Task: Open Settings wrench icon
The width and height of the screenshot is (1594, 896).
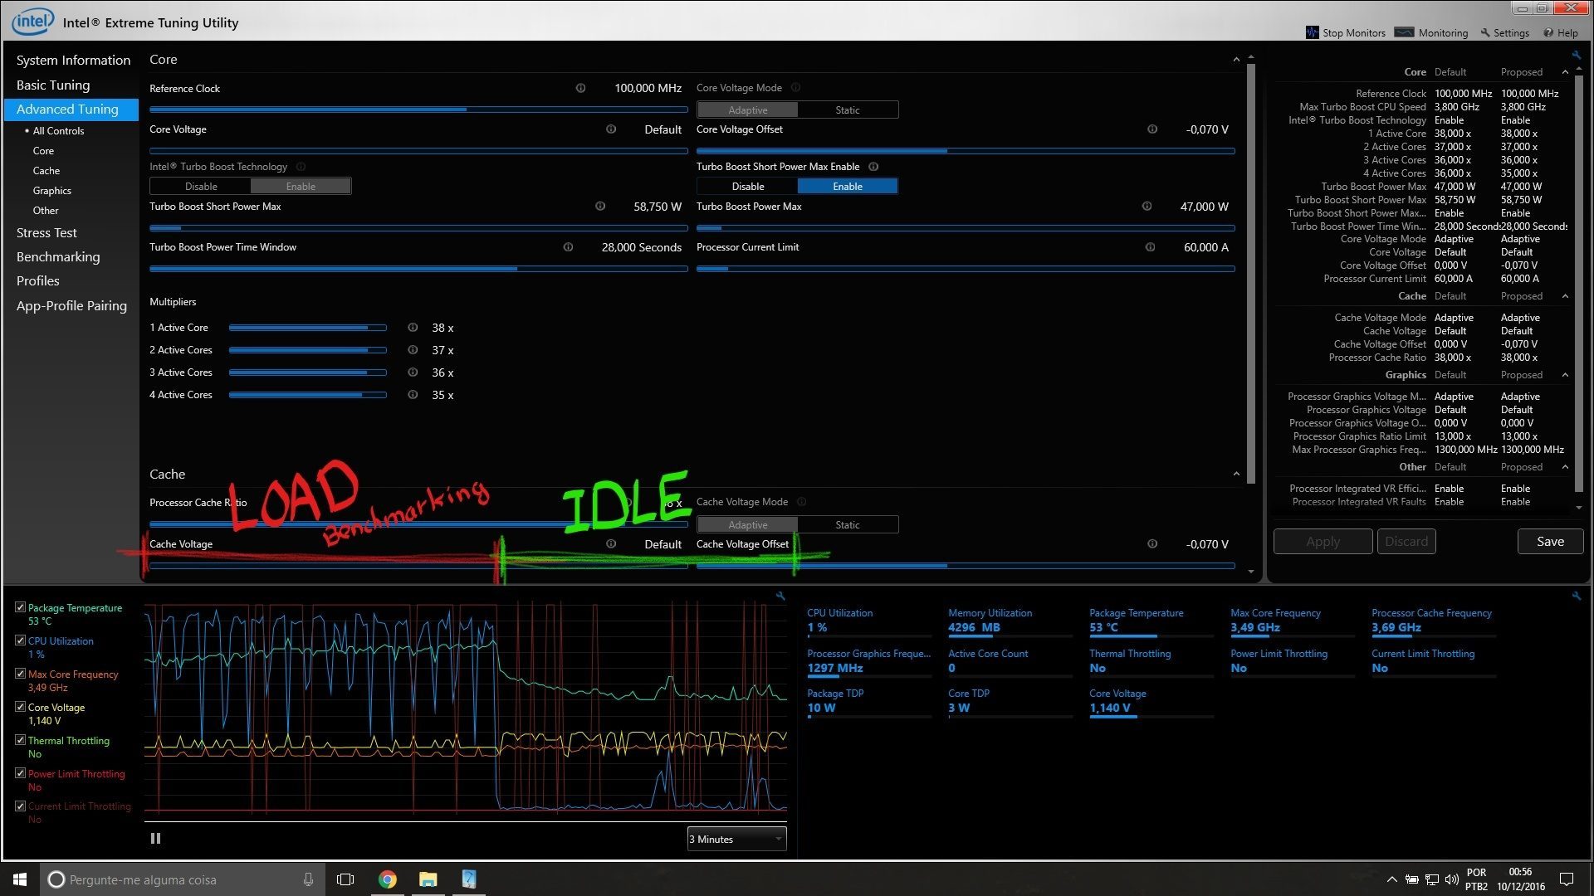Action: click(x=1485, y=33)
